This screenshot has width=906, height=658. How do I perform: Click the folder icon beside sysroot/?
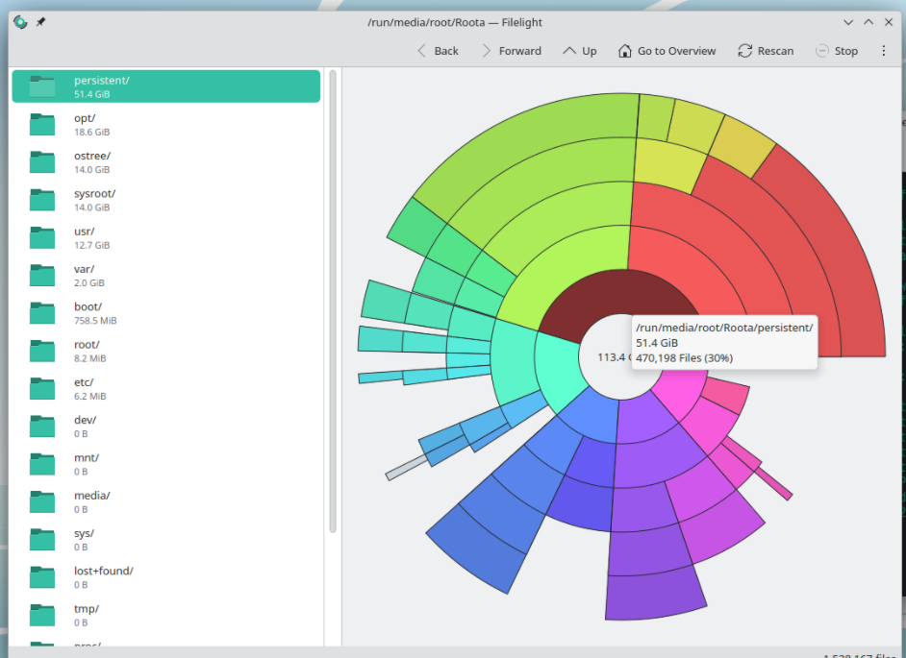pyautogui.click(x=42, y=200)
